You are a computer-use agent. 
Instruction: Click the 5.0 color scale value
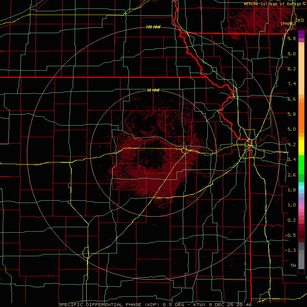tap(292, 129)
